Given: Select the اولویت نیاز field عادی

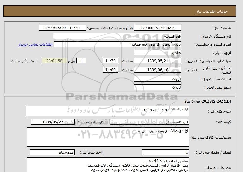Looking at the screenshot, I should 157,52.
